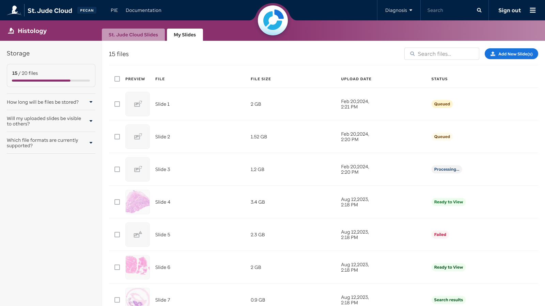
Task: Check the checkbox for Slide 2
Action: coord(117,137)
